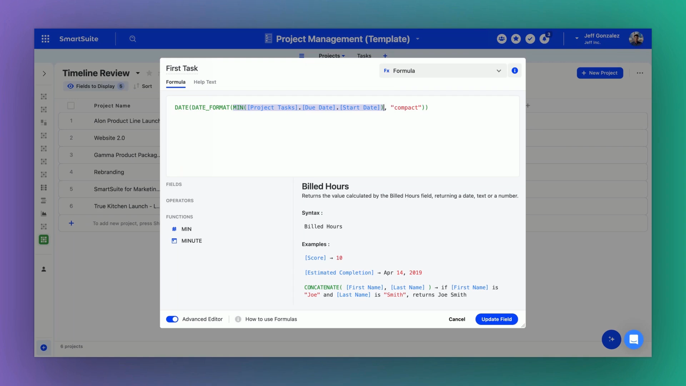Click the person icon in left sidebar
686x386 pixels.
pyautogui.click(x=44, y=269)
